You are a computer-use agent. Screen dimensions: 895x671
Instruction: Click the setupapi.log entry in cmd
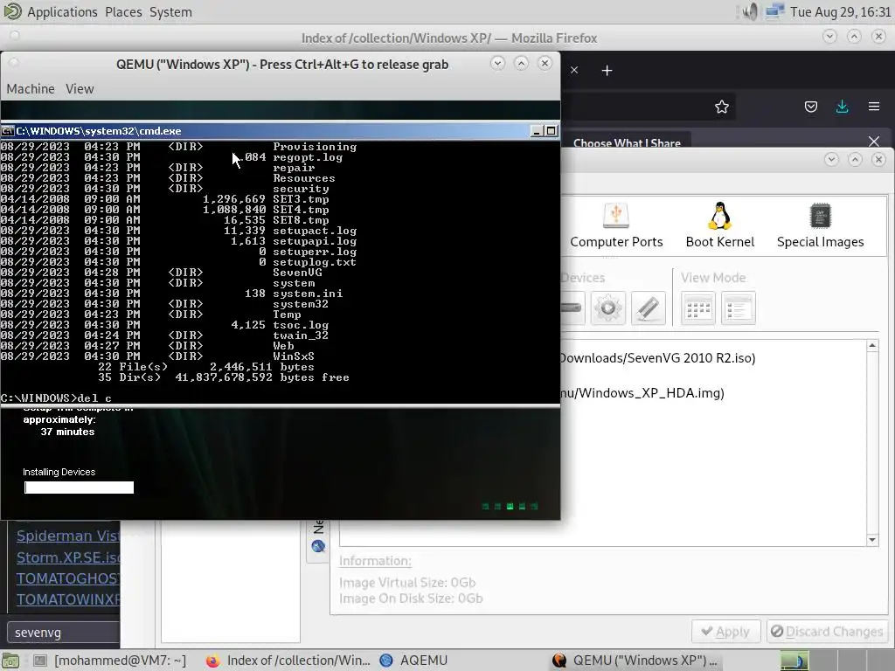[x=315, y=241]
